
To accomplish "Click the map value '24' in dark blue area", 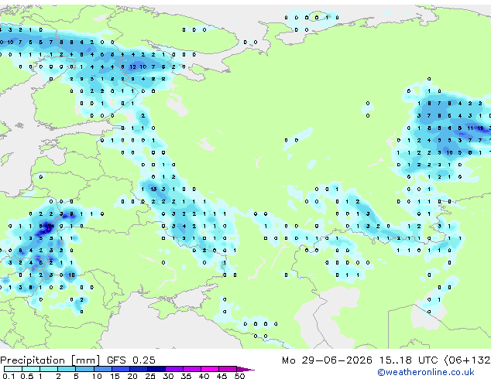I will (51, 226).
